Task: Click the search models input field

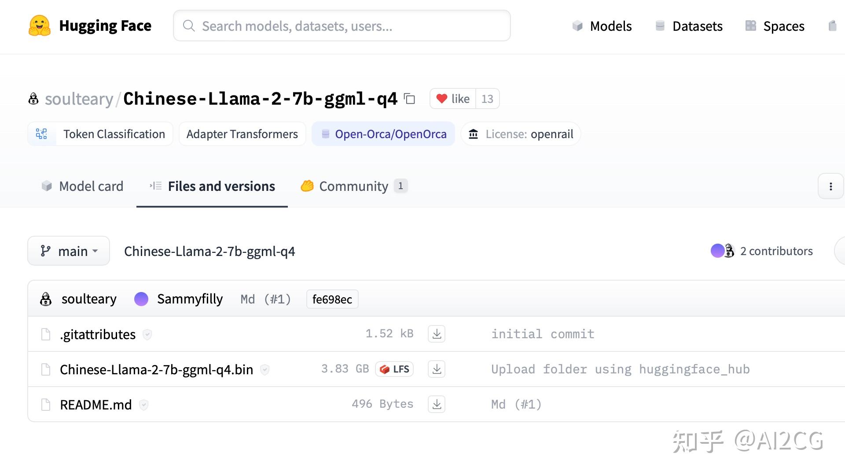Action: [342, 26]
